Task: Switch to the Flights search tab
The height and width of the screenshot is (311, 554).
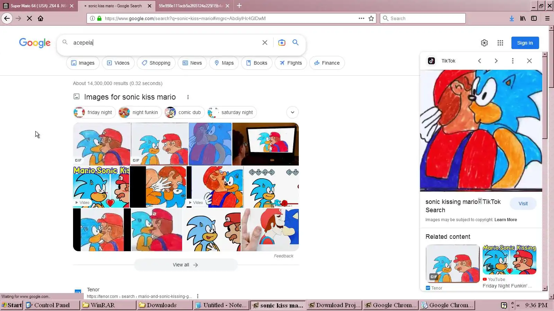Action: pos(291,63)
